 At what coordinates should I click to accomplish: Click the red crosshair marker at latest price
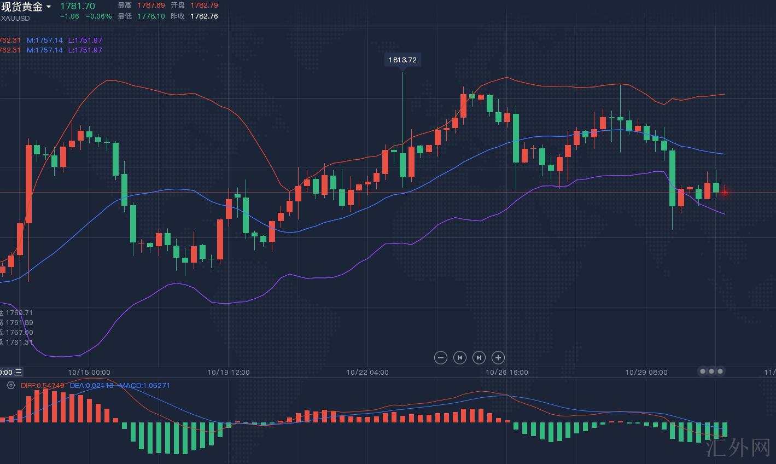point(725,192)
